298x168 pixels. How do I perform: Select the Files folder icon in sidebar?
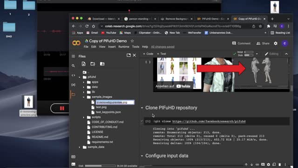click(x=73, y=94)
